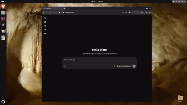Open Brave Shields lion icon
Image resolution: width=187 pixels, height=105 pixels.
pos(130,12)
